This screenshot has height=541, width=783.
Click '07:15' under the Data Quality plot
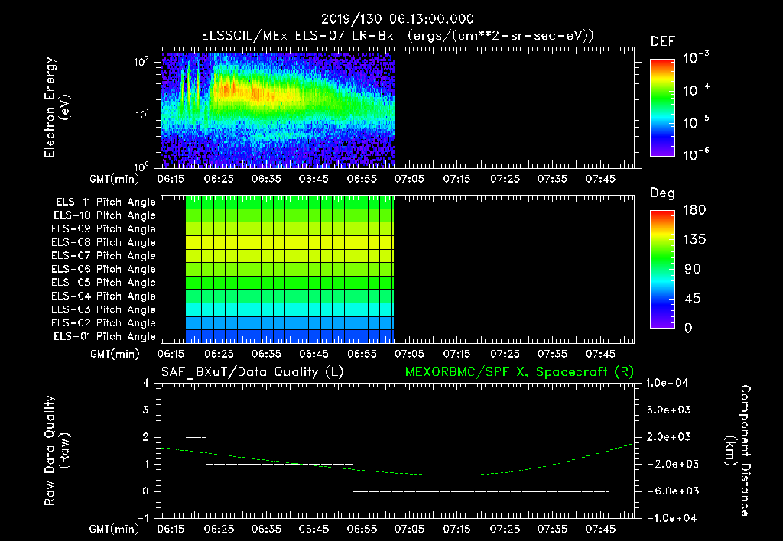(456, 529)
